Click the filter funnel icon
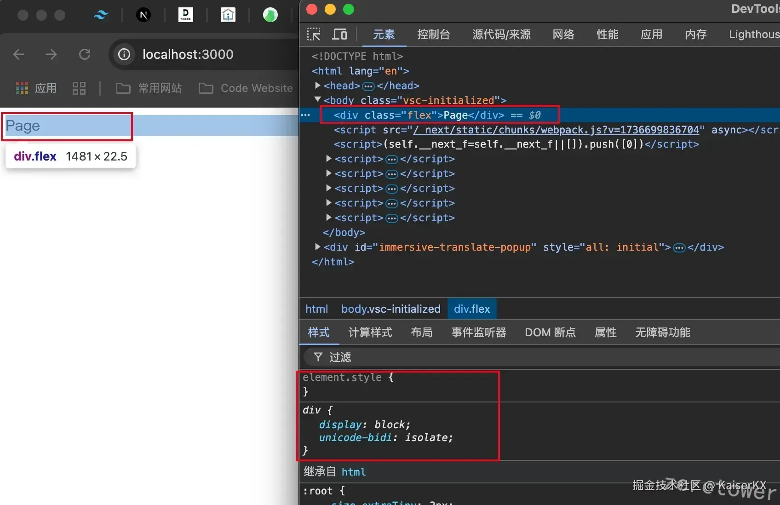Screen dimensions: 780x505 (318, 357)
